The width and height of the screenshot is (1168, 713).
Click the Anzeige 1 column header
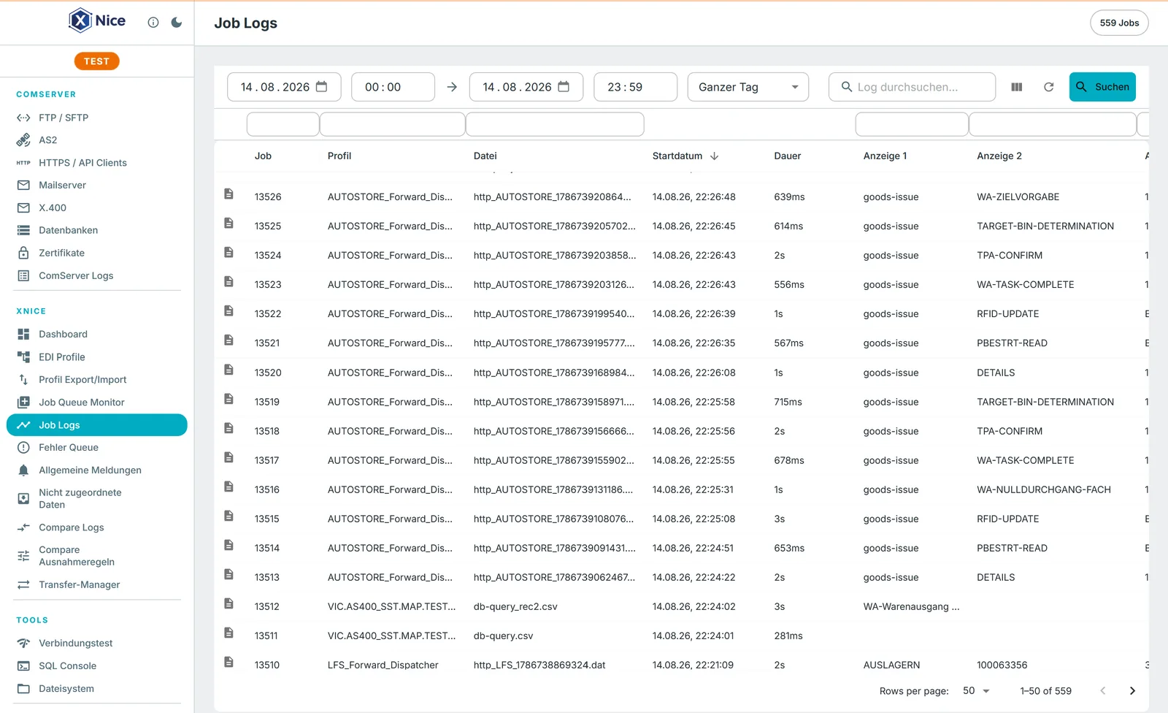pos(885,156)
